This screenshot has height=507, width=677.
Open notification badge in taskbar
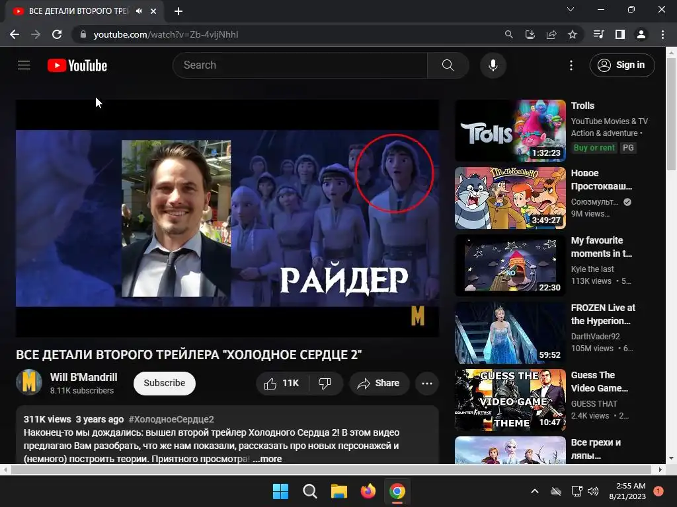(658, 491)
